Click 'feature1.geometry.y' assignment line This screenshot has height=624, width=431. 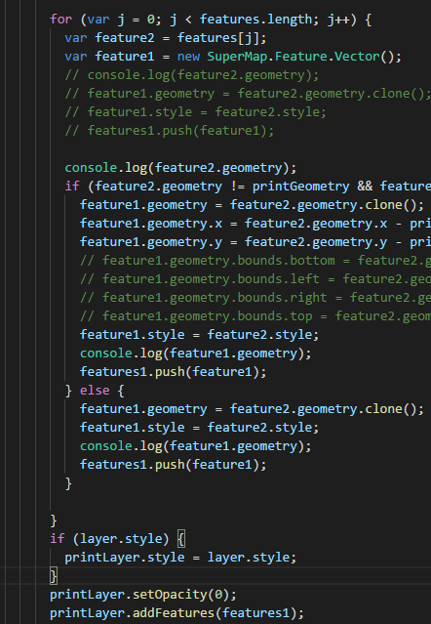click(255, 242)
